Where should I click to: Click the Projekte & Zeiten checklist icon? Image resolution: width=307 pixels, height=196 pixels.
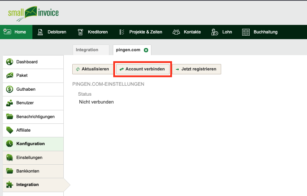[122, 32]
